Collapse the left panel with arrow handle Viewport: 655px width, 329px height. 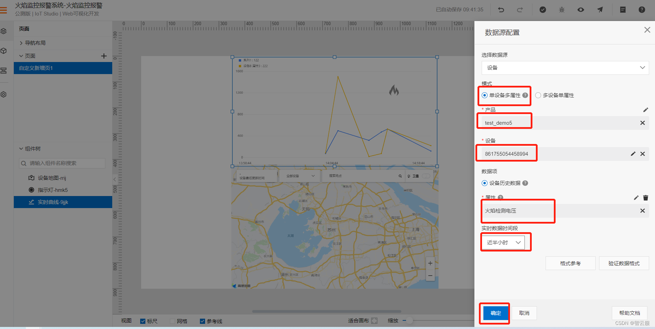115,179
